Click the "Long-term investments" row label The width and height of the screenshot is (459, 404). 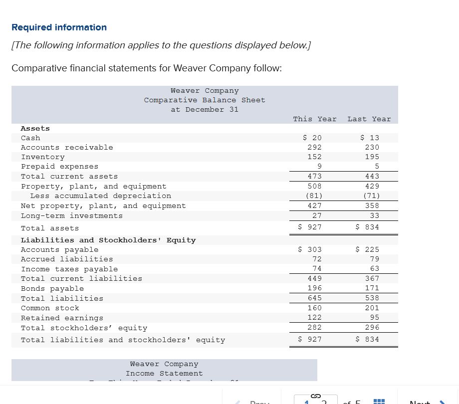tap(72, 216)
